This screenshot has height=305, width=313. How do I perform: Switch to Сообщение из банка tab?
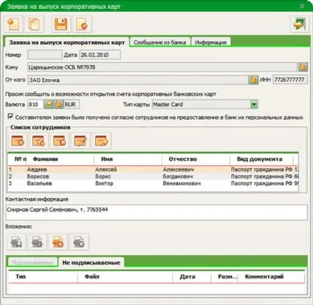click(159, 42)
